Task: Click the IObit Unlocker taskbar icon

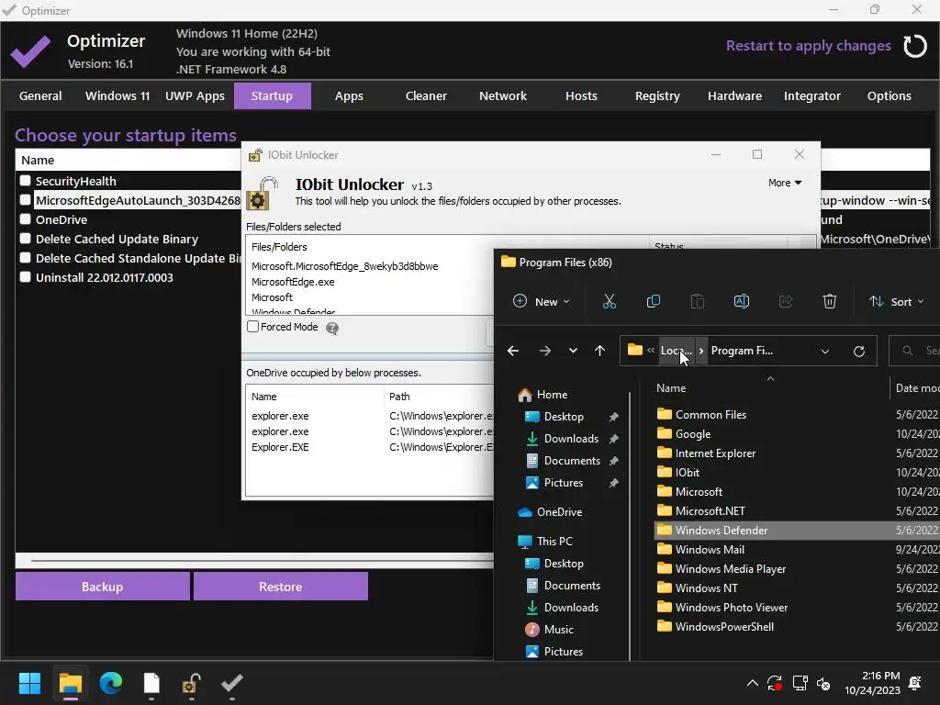Action: pyautogui.click(x=191, y=683)
